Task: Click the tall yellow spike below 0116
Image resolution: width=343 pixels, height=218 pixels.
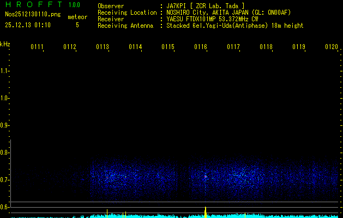Action: click(x=205, y=211)
